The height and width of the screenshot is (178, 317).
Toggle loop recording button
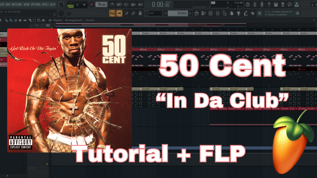[140, 4]
